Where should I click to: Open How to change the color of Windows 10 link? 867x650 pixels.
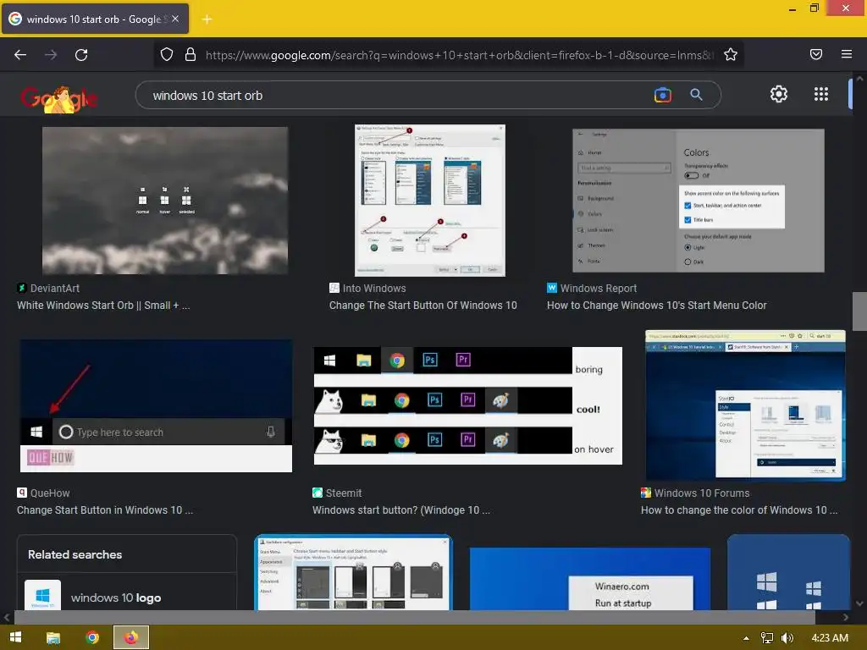point(739,510)
